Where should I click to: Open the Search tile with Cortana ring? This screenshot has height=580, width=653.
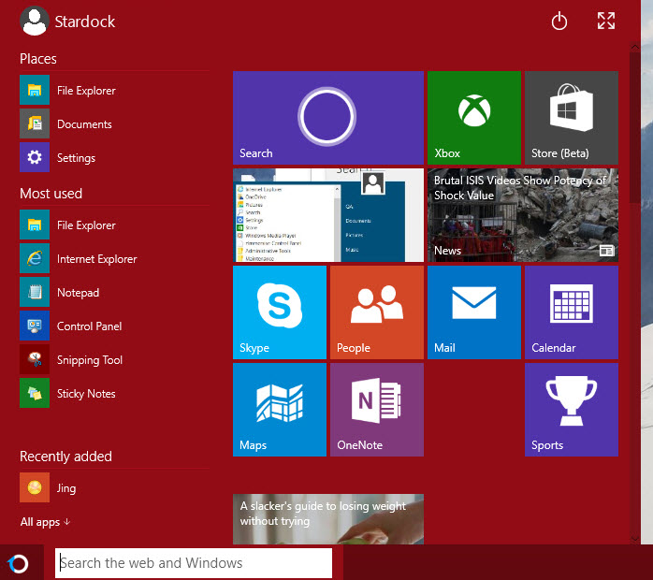(328, 118)
